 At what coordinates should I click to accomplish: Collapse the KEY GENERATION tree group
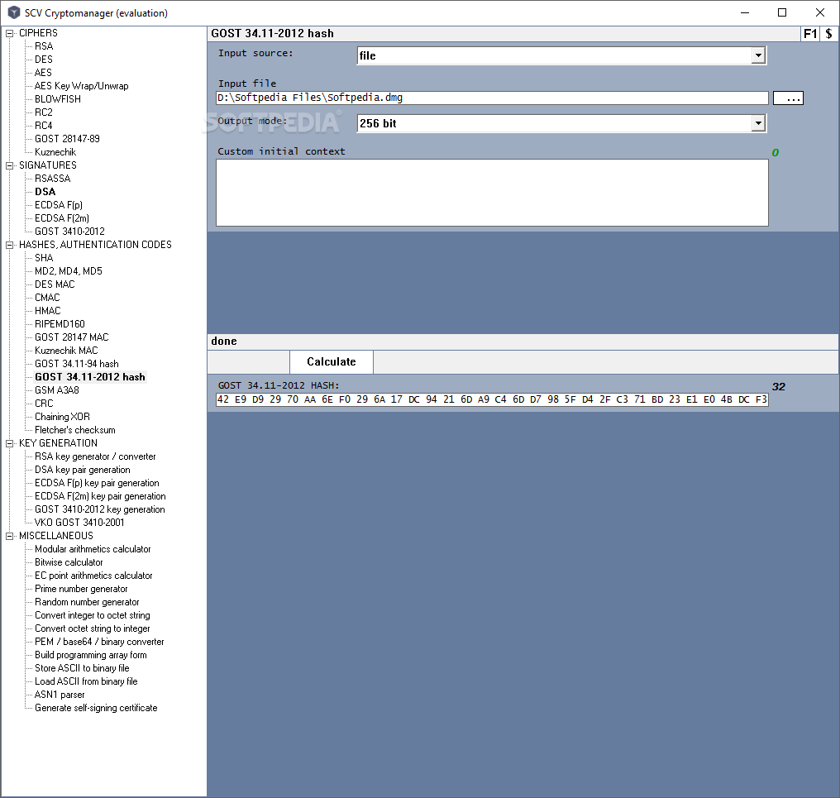tap(9, 443)
